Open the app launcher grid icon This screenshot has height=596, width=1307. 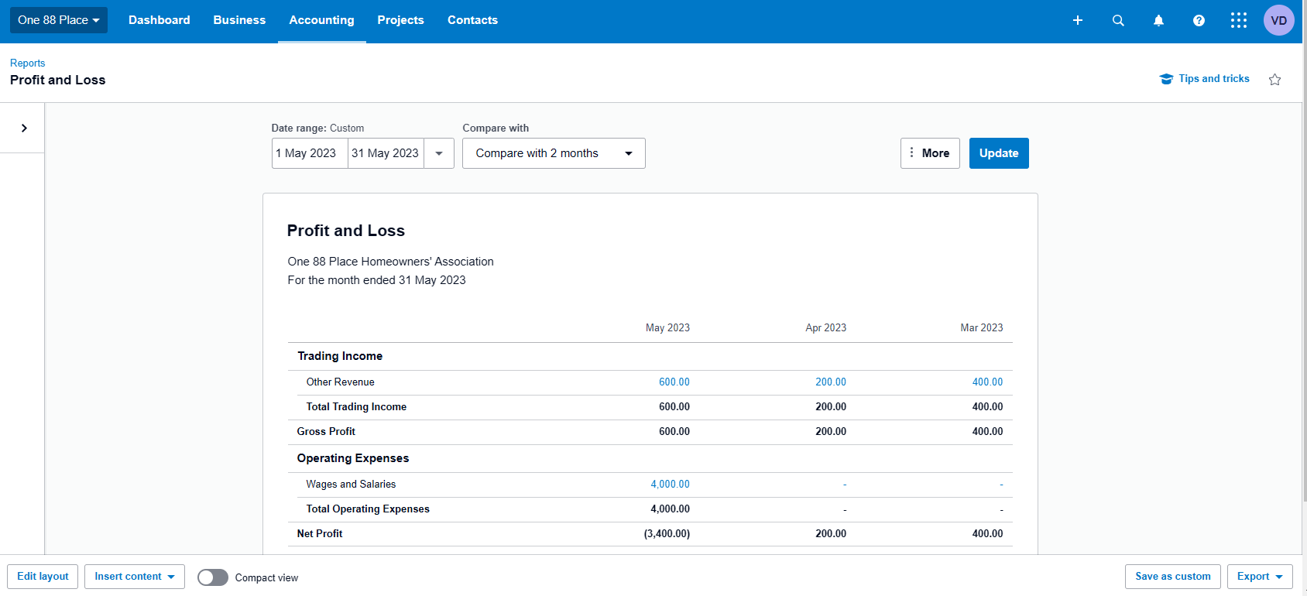[1239, 20]
